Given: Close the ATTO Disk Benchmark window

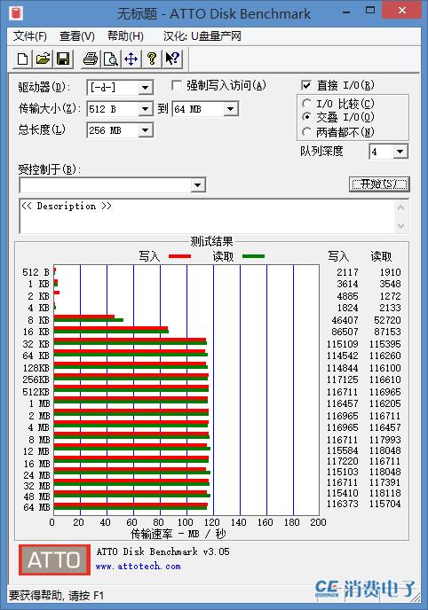Looking at the screenshot, I should pos(402,10).
